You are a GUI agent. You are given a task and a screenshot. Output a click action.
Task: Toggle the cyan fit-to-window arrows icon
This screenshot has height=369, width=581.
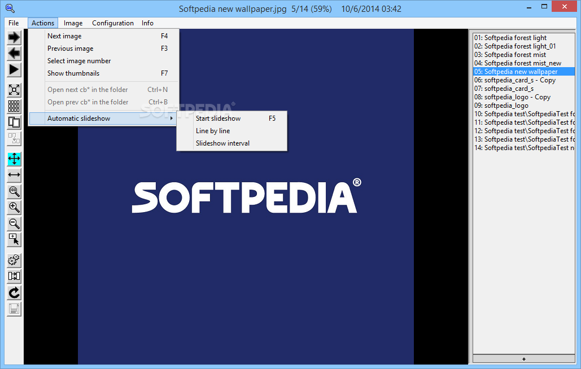click(14, 159)
